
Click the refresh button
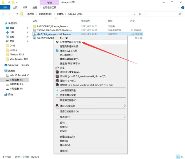tap(140, 14)
